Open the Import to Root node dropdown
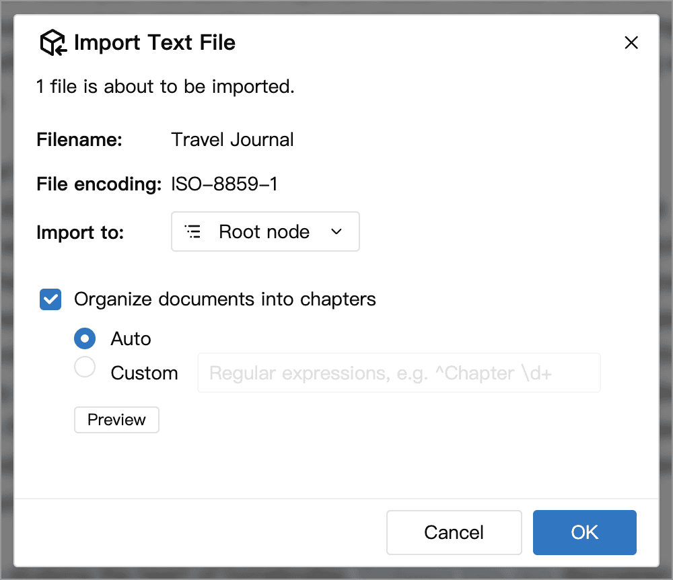This screenshot has width=673, height=580. (265, 231)
